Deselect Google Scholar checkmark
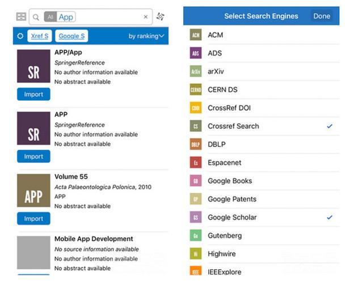 tap(330, 217)
